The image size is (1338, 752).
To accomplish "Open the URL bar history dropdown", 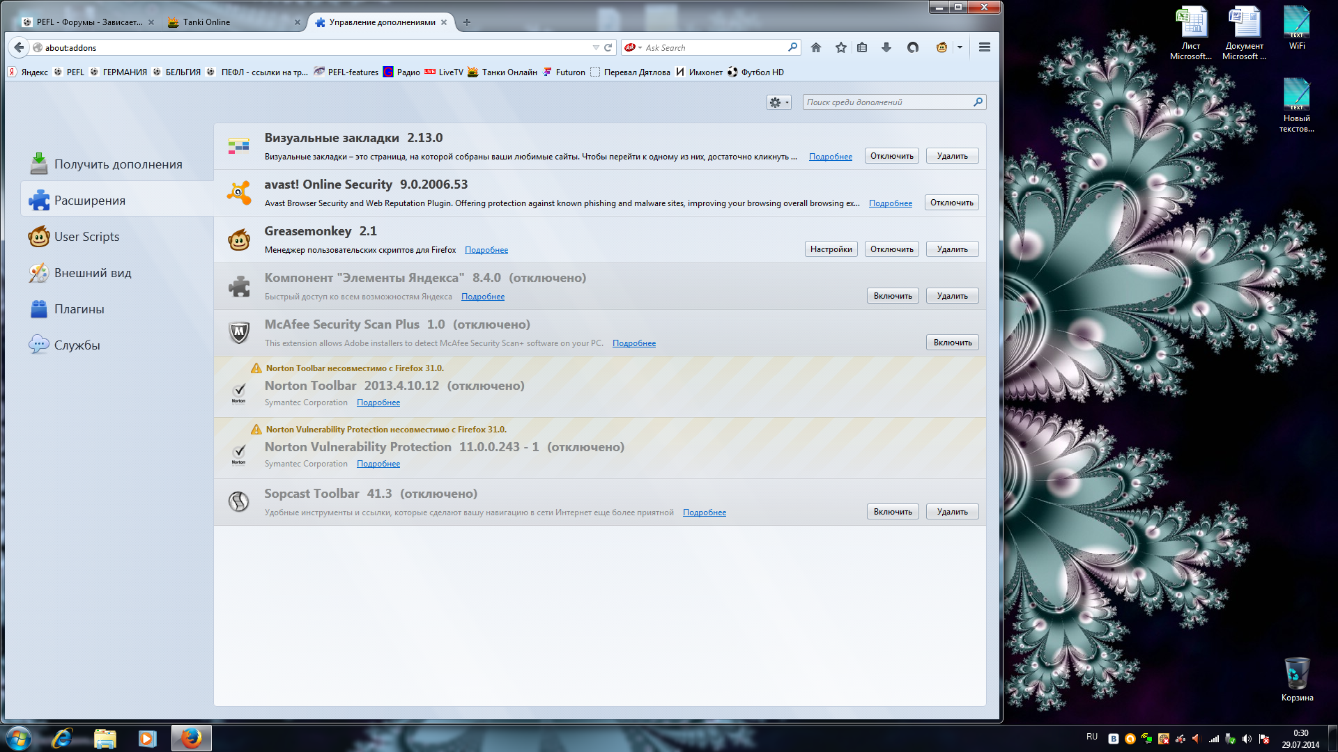I will [596, 47].
